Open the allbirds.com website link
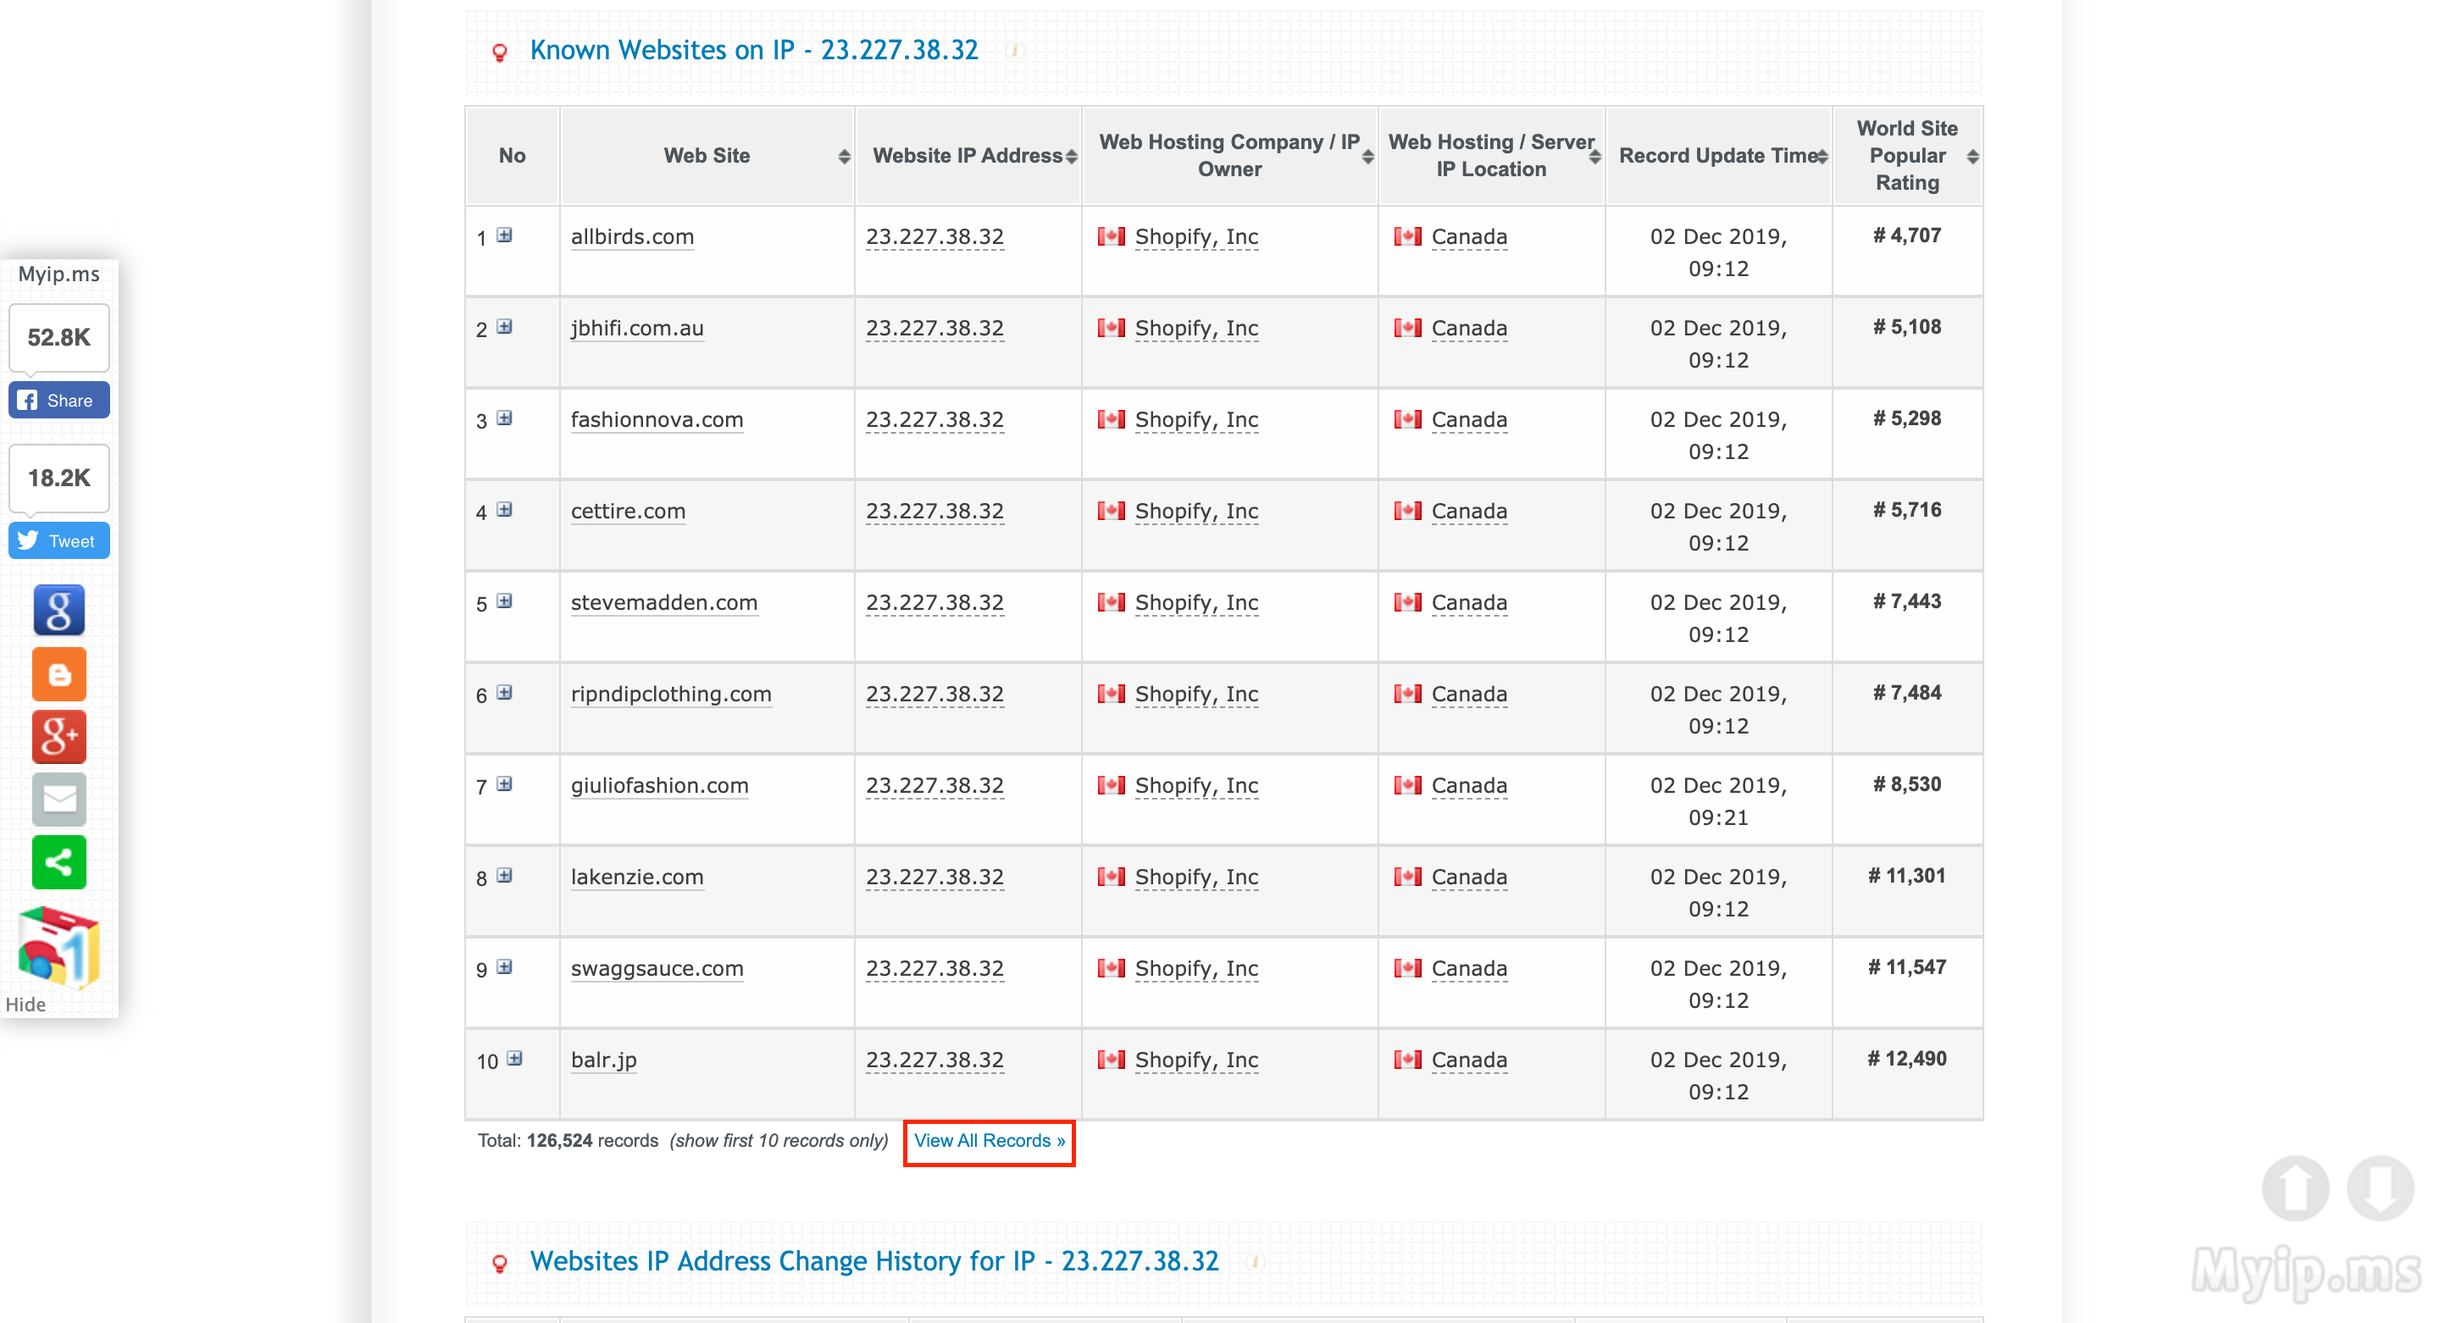 coord(633,237)
